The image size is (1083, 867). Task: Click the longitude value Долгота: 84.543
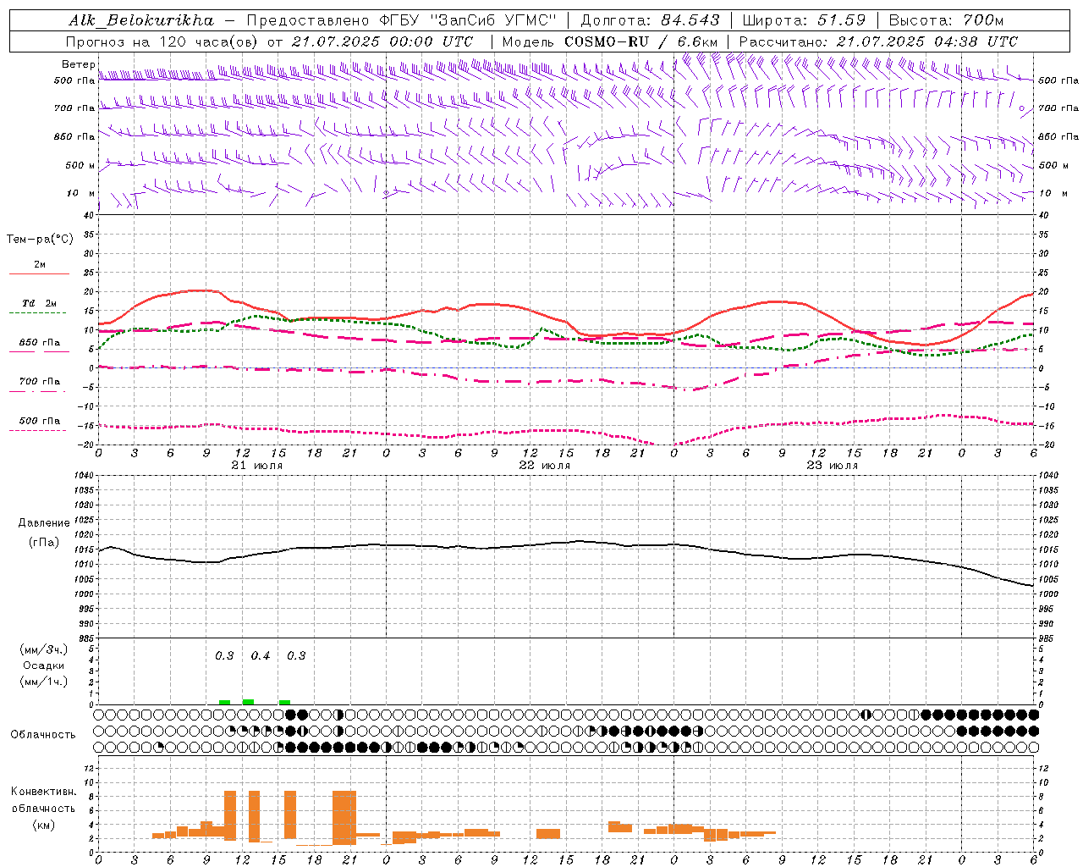(651, 20)
